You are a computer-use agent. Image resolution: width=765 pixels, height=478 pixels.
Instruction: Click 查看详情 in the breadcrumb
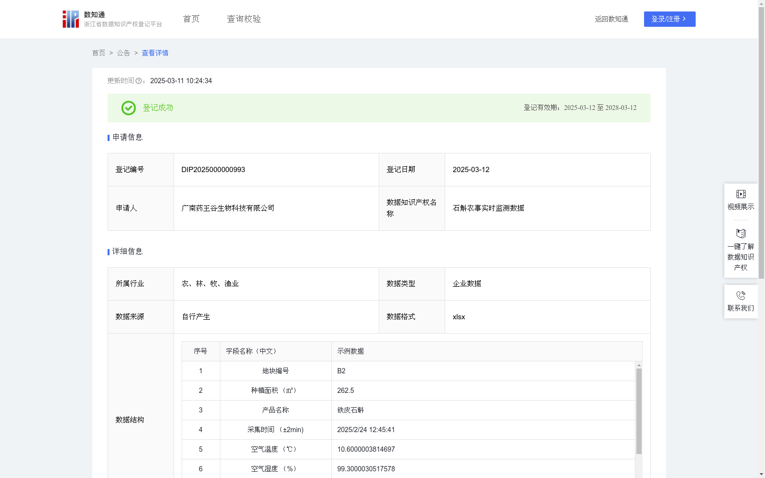point(155,53)
